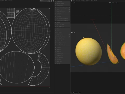
Task: Select the Restore UV command
Action: 62,61
